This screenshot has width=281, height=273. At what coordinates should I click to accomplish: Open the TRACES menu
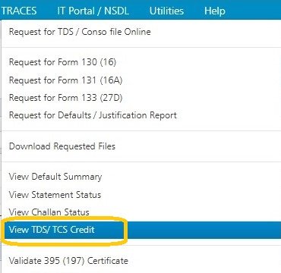click(x=19, y=11)
